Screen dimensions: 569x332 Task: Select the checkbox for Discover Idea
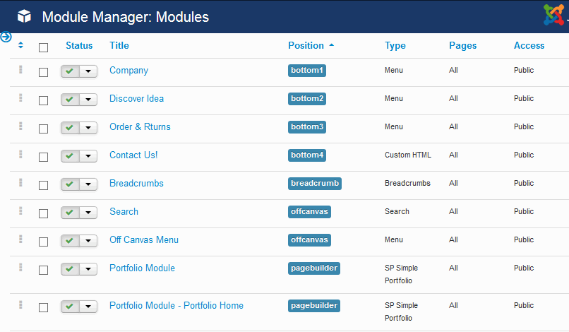[x=44, y=100]
